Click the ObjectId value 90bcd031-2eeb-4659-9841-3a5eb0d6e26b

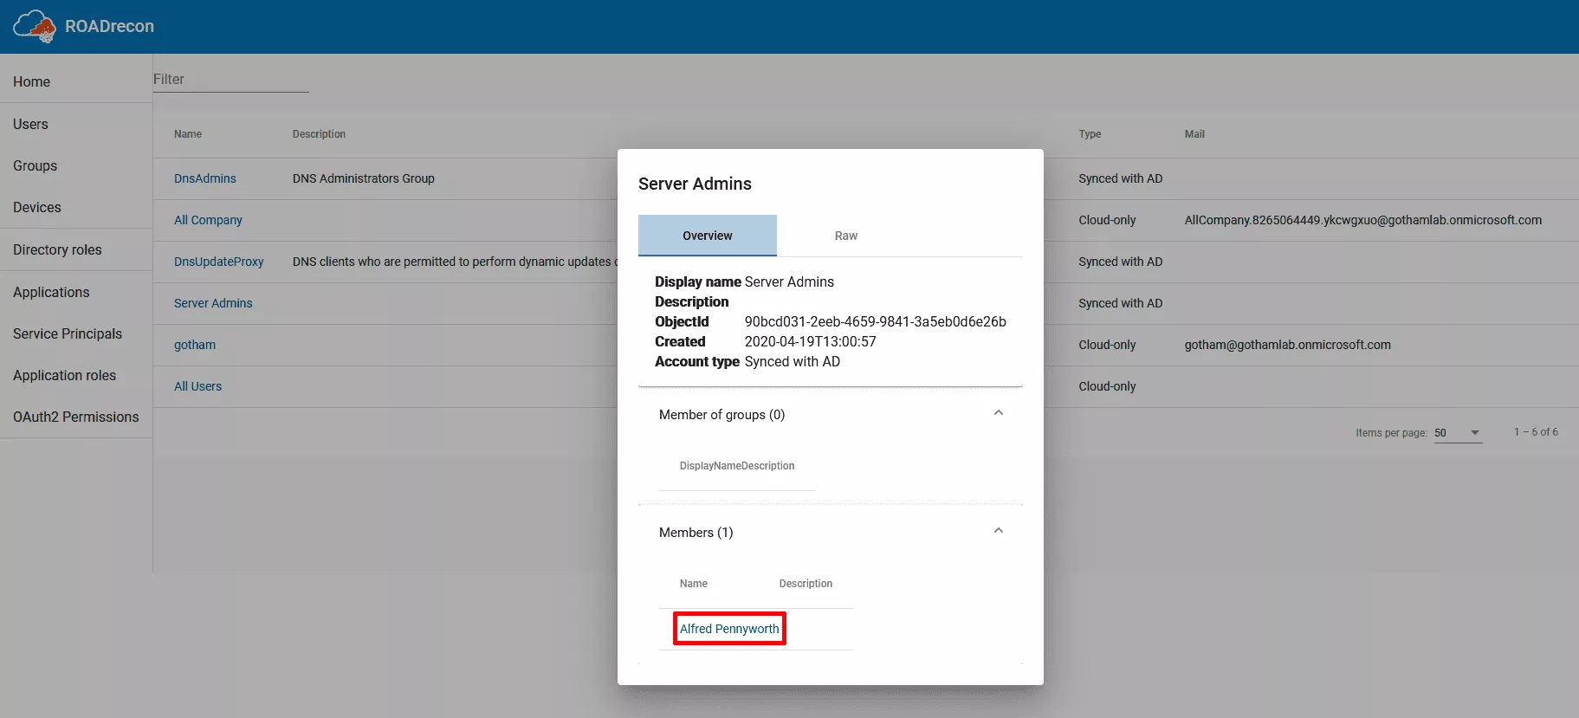tap(876, 321)
